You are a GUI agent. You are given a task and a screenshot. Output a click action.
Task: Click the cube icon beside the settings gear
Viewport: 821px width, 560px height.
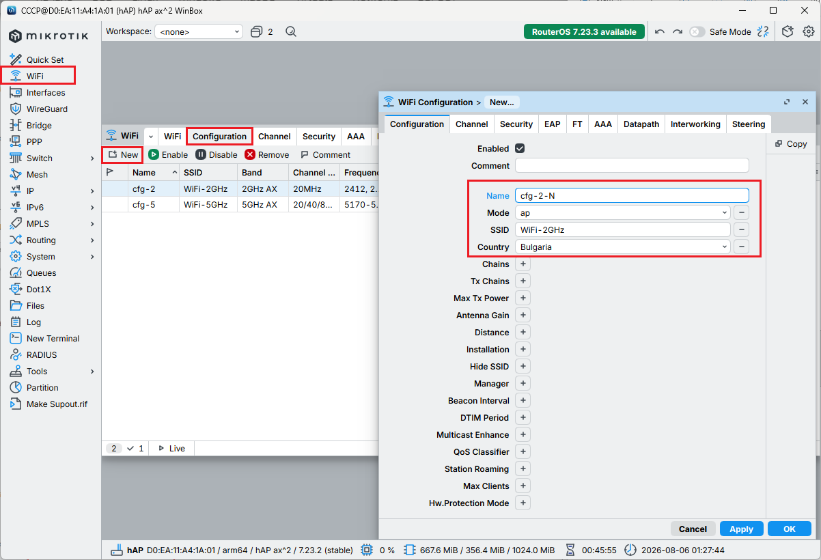788,31
